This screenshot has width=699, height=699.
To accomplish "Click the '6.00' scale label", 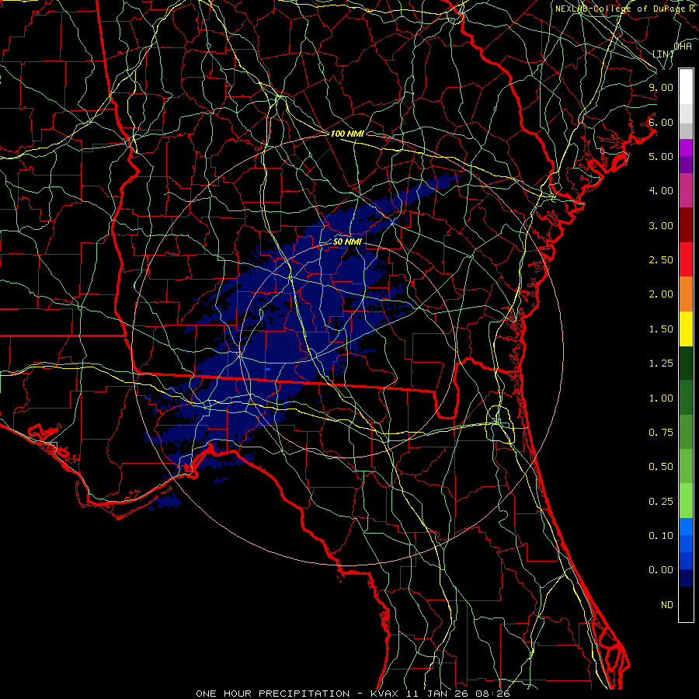I will pyautogui.click(x=661, y=122).
